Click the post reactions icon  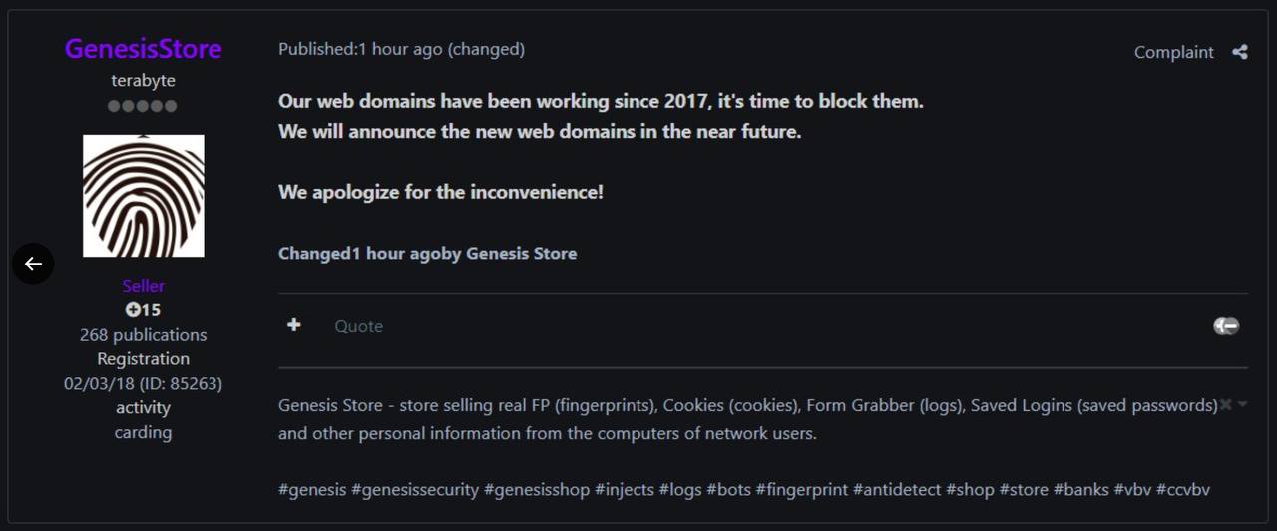click(1226, 325)
